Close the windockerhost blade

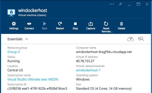[x=147, y=4]
